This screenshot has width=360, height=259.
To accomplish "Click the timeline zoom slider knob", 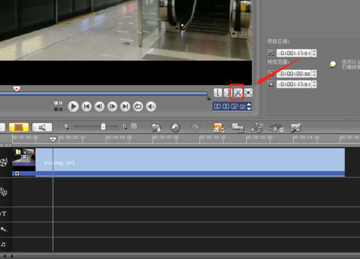I will click(103, 126).
